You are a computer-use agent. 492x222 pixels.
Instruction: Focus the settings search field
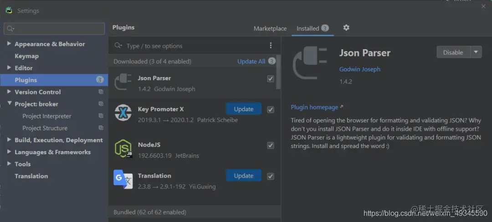click(54, 29)
